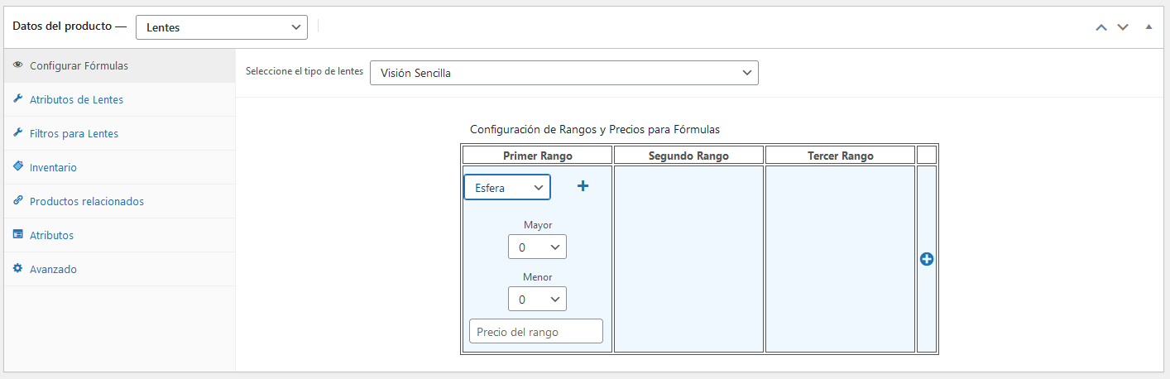Switch to the Filtros para Lentes tab
Image resolution: width=1170 pixels, height=379 pixels.
coord(120,133)
